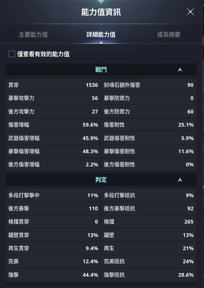Select the 封魂石額外傷害 stat row

(x=149, y=85)
